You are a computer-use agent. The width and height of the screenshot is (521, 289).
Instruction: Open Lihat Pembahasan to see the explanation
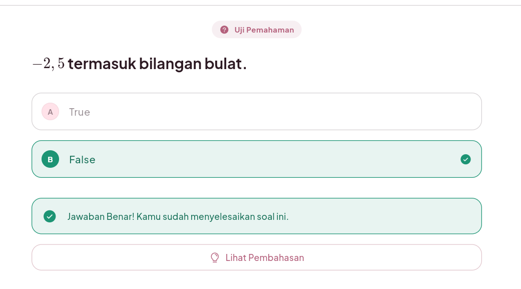pyautogui.click(x=257, y=257)
